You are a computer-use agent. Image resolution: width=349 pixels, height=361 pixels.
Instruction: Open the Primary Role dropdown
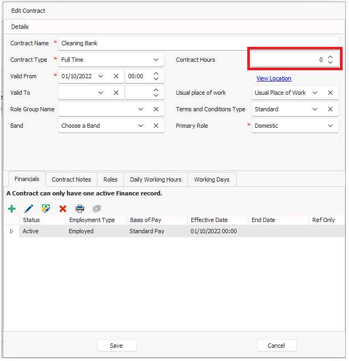pos(330,126)
